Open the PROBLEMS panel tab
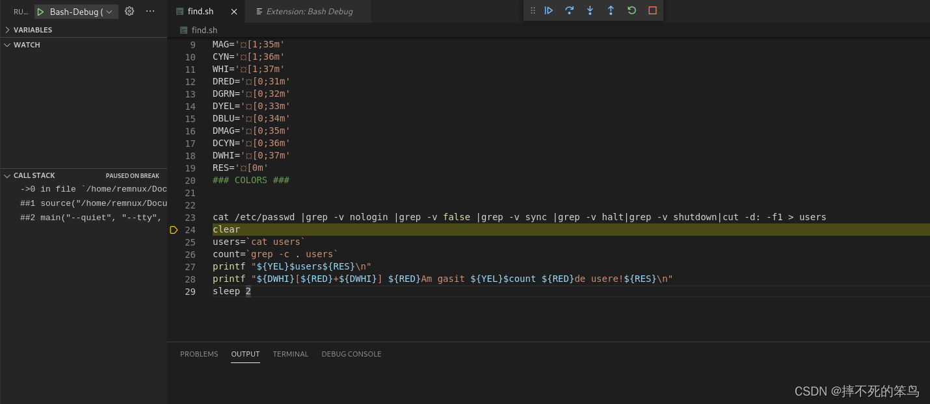The height and width of the screenshot is (404, 930). click(199, 354)
